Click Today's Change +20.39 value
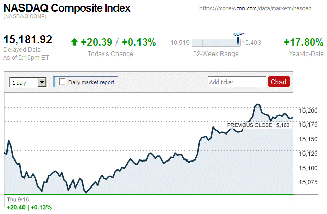The image size is (327, 214). (98, 42)
